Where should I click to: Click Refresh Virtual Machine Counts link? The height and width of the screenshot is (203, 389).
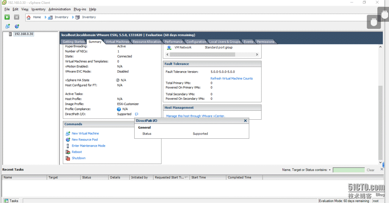(x=232, y=79)
